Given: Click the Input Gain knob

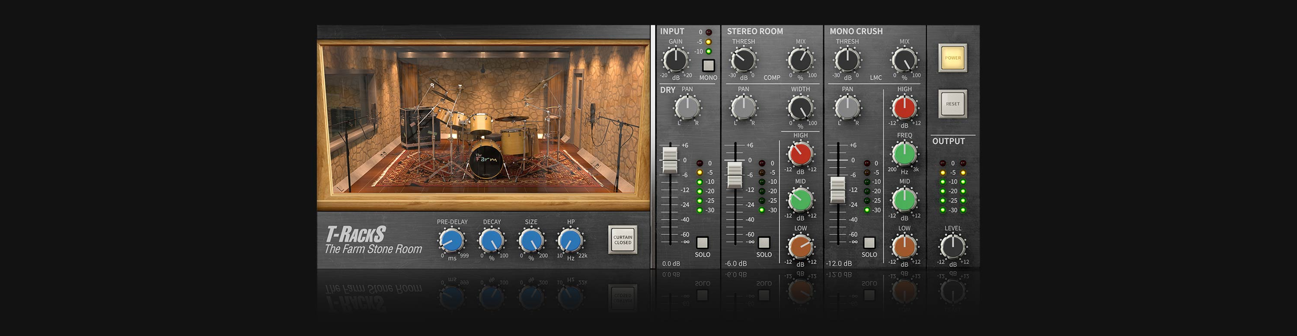Looking at the screenshot, I should pyautogui.click(x=675, y=60).
